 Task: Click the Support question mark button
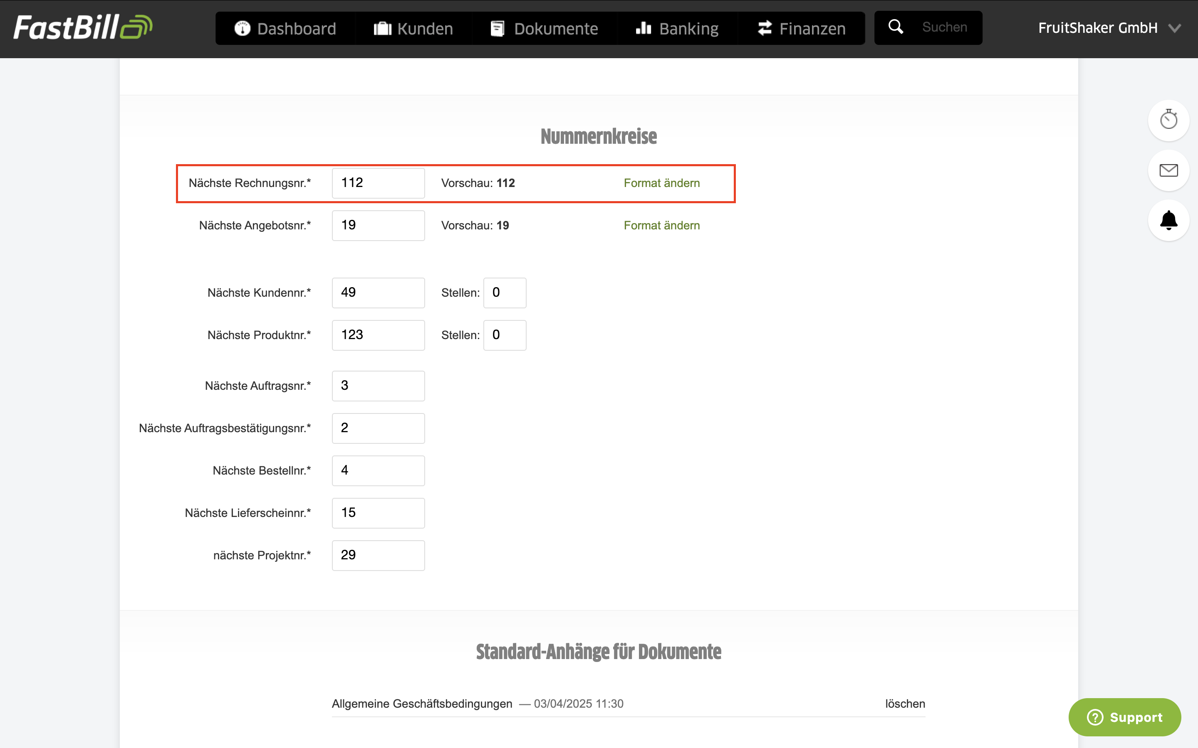pyautogui.click(x=1125, y=717)
